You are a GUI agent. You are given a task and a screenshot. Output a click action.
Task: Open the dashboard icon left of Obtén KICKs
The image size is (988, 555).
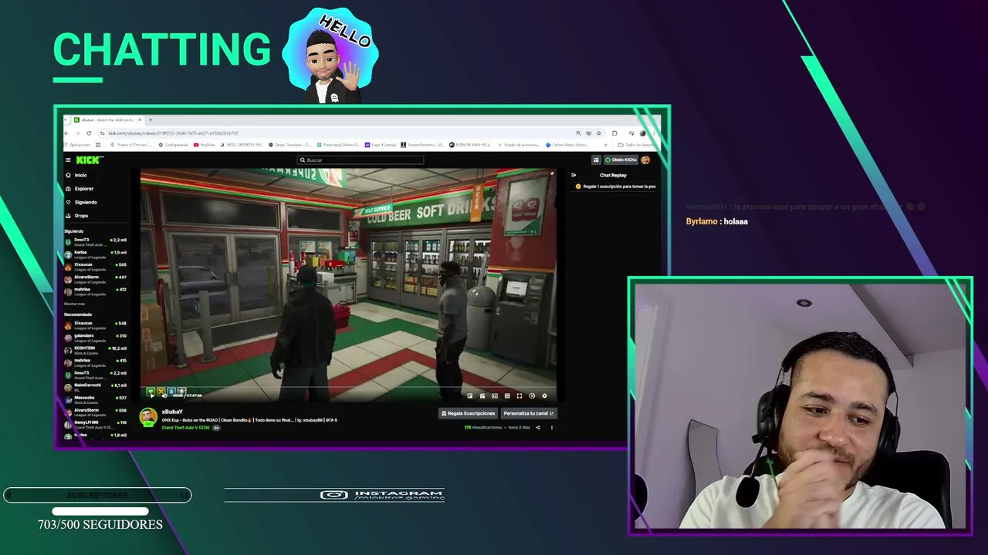tap(596, 160)
